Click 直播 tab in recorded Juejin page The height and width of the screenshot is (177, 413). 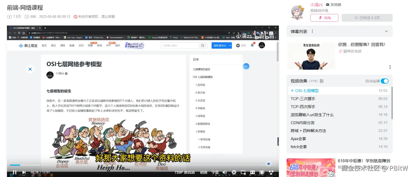point(72,45)
